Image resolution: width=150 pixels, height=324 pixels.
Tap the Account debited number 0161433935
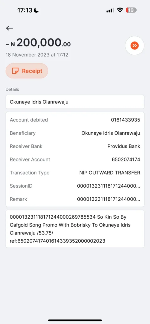(126, 120)
